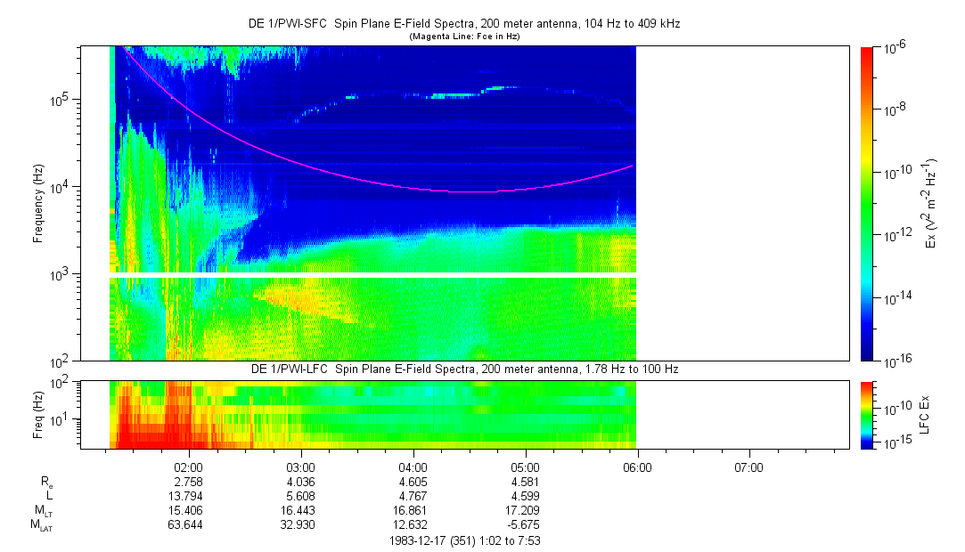
Task: Click the lower LFC Ex colorbar
Action: 868,414
